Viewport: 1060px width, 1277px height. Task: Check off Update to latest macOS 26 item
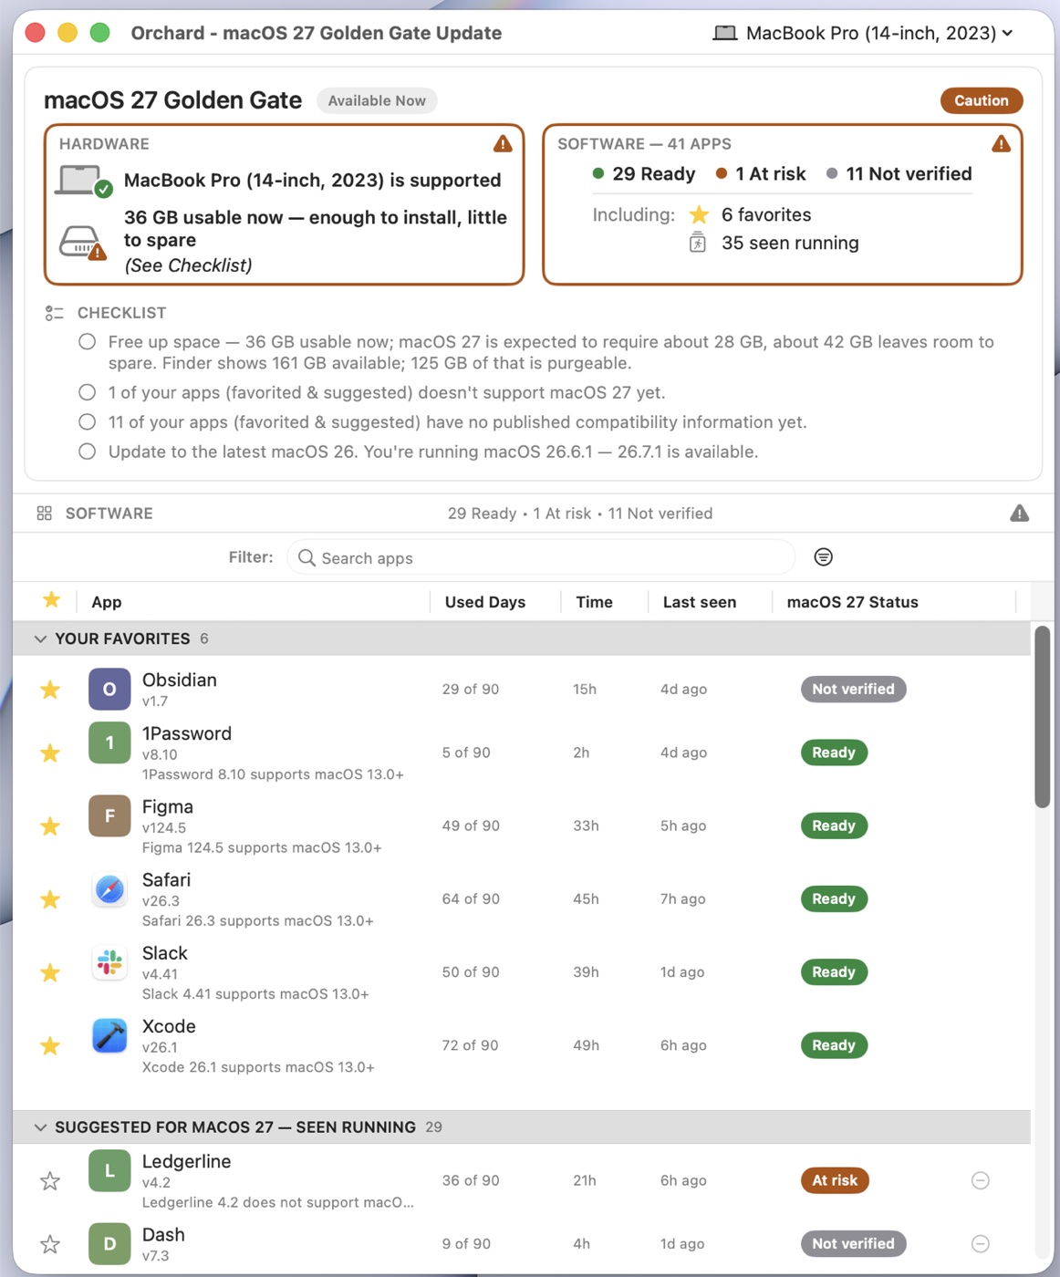click(87, 451)
